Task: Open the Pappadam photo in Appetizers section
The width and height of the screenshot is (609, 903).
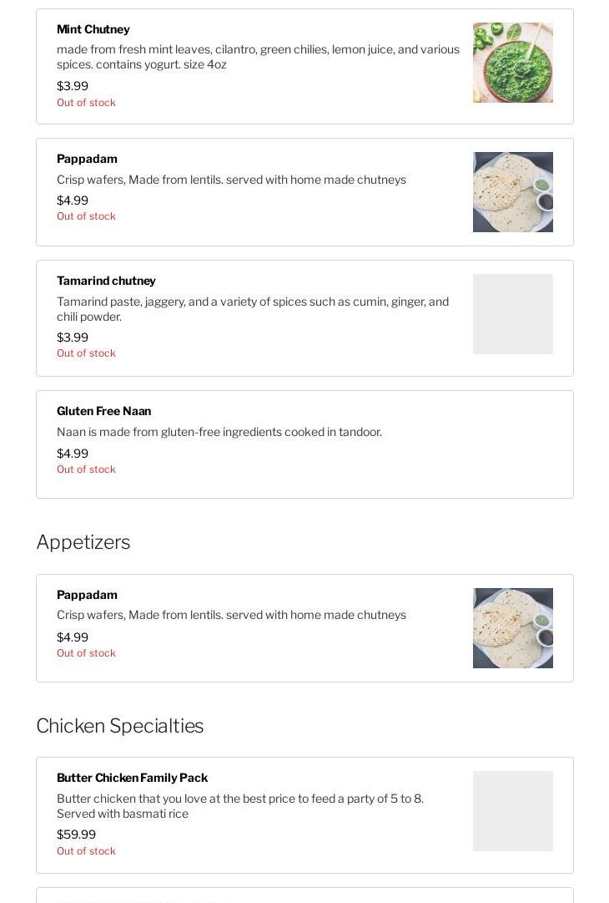Action: pos(512,628)
